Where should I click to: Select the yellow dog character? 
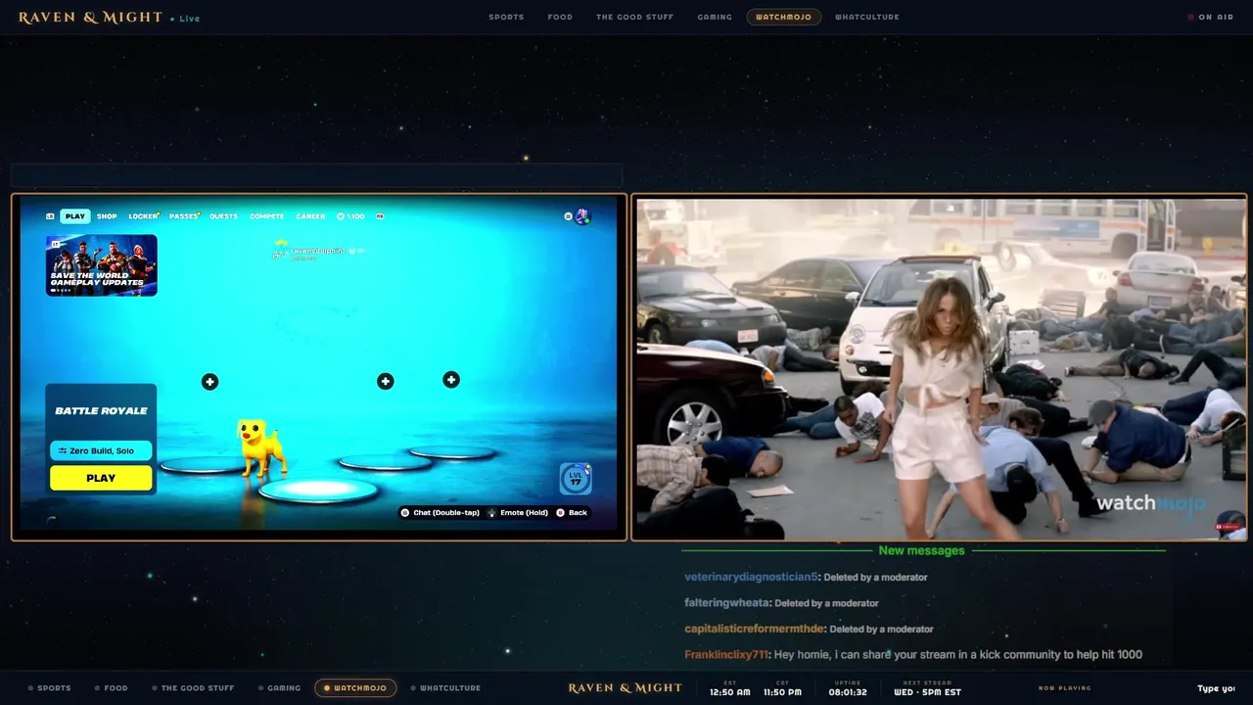click(x=261, y=447)
